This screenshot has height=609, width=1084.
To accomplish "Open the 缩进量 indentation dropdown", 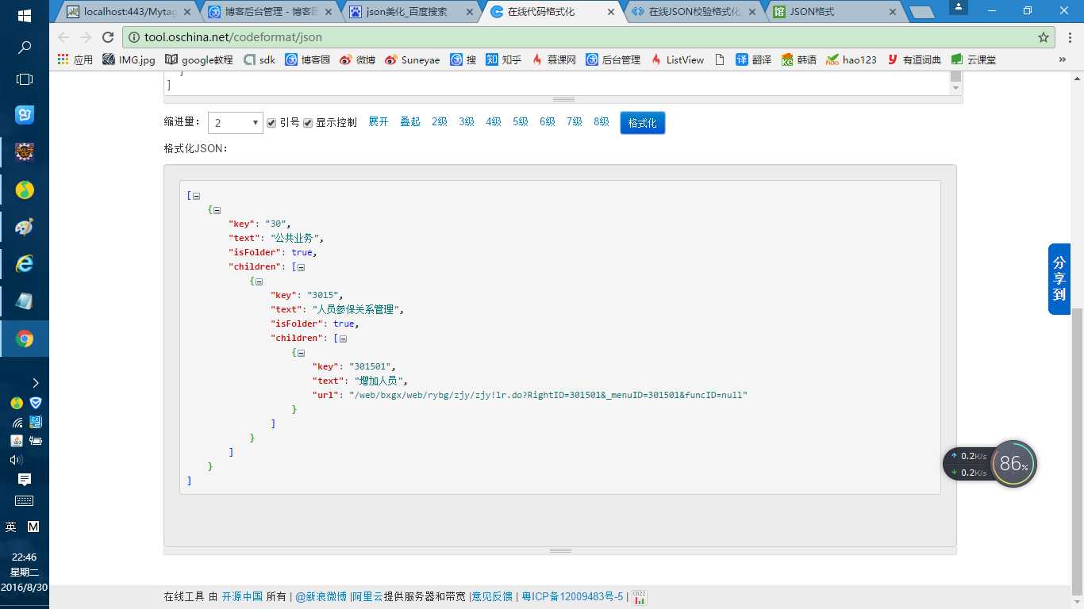I will point(235,123).
